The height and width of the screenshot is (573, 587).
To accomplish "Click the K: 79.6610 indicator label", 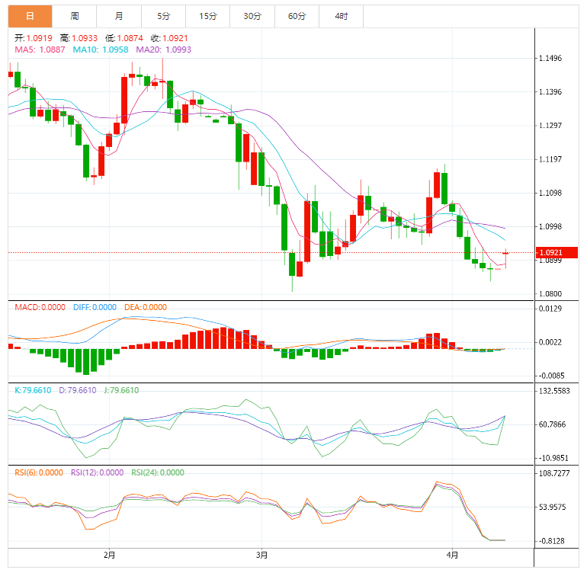I will coord(33,390).
